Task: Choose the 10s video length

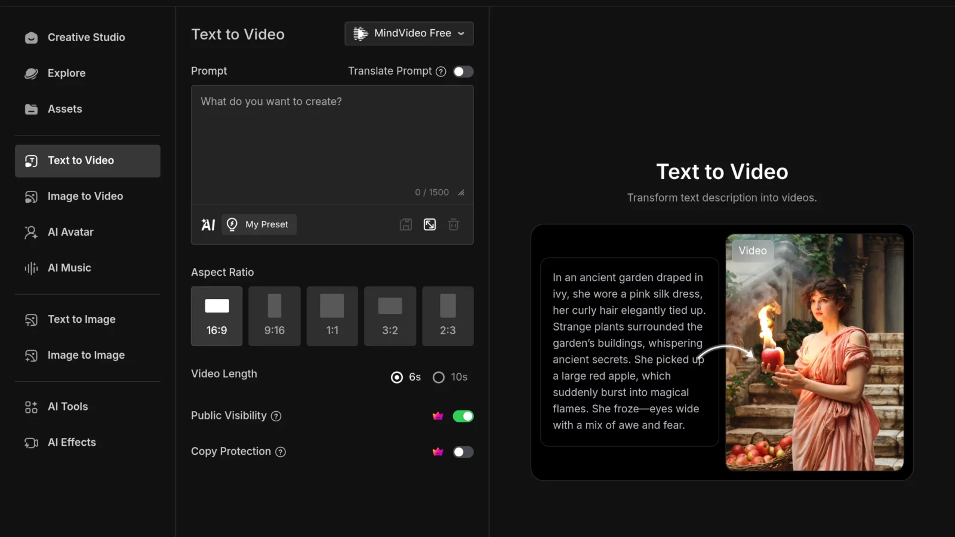Action: 450,377
